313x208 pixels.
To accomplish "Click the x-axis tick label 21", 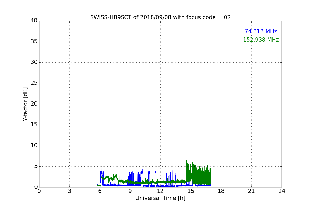I will click(251, 191).
